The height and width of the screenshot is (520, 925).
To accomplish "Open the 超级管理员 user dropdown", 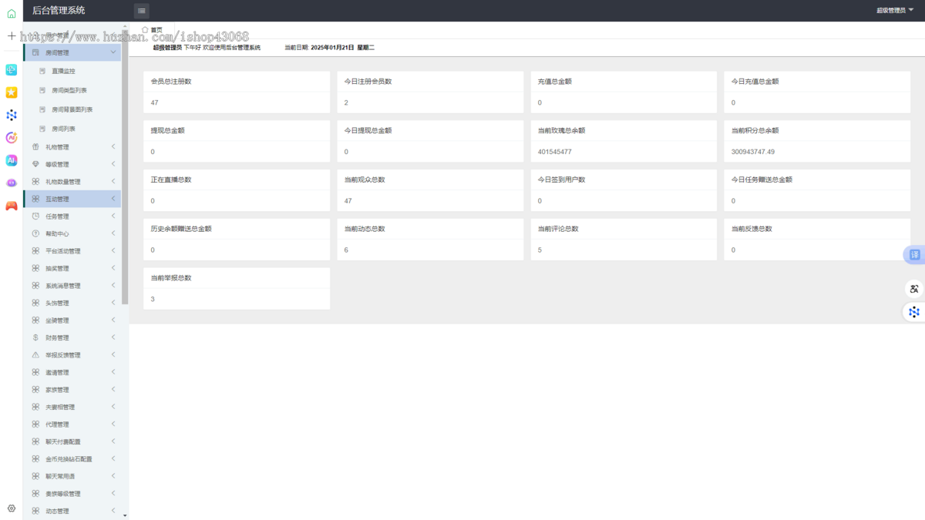I will (895, 11).
